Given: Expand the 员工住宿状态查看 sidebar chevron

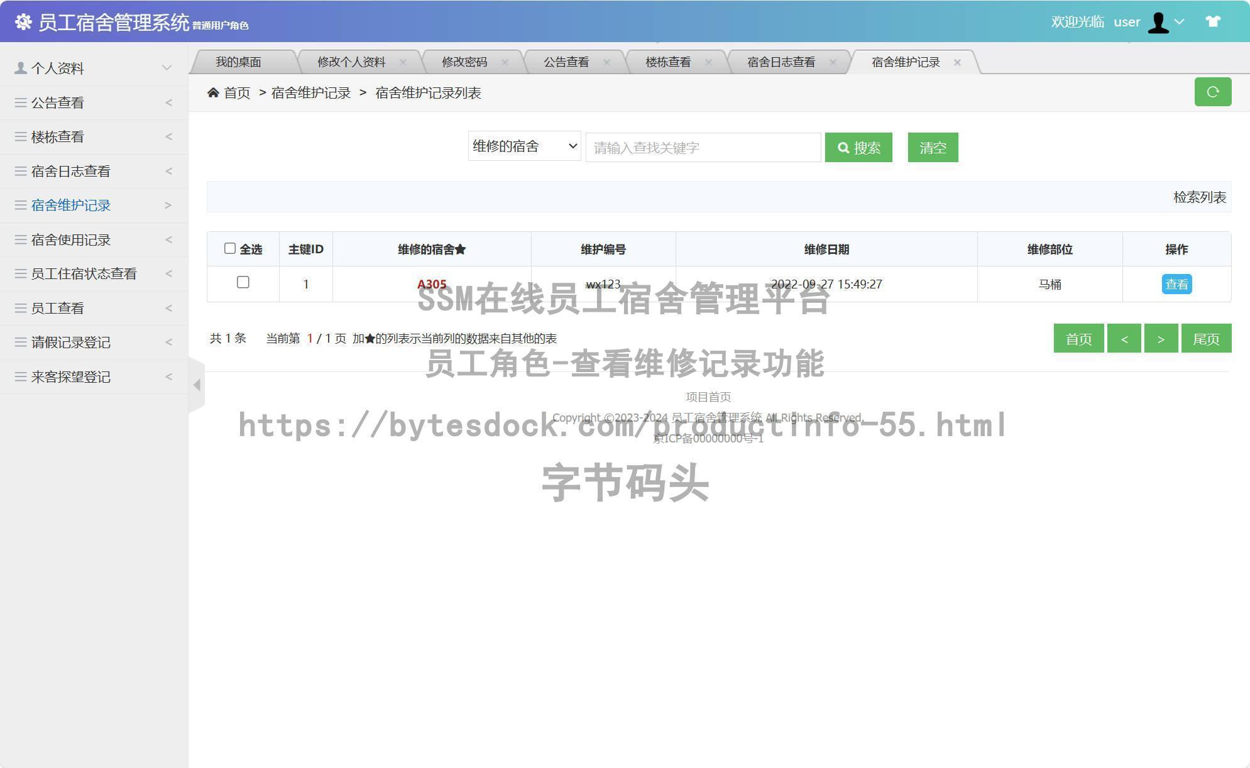Looking at the screenshot, I should tap(168, 273).
